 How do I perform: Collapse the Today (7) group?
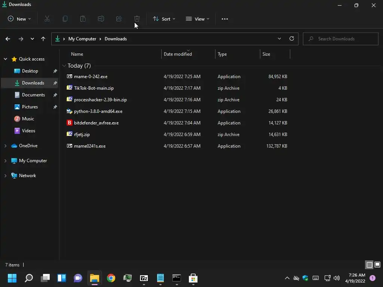(x=64, y=66)
